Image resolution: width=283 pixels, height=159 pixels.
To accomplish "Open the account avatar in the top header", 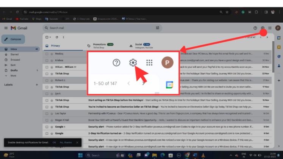I will pos(278,28).
